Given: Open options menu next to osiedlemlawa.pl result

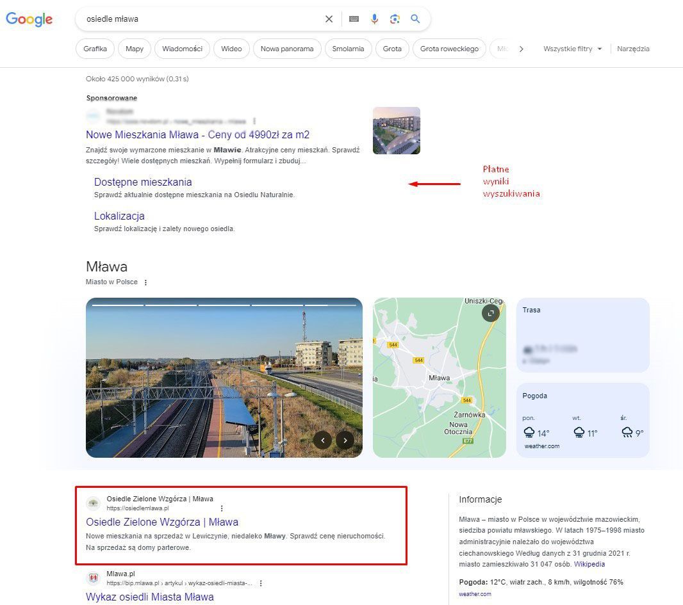Looking at the screenshot, I should pyautogui.click(x=222, y=508).
